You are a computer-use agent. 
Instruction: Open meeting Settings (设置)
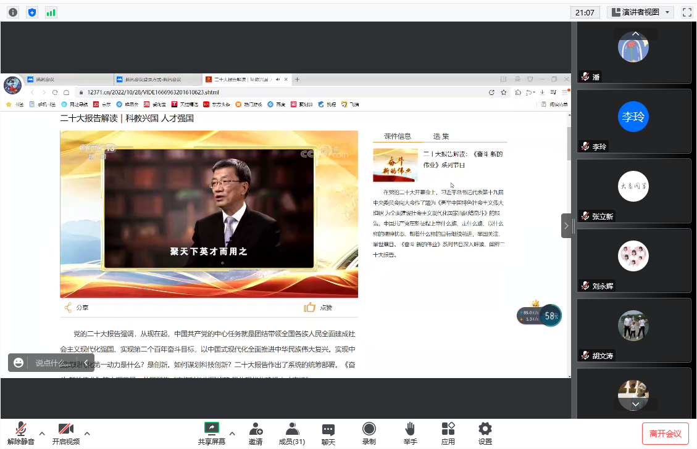(485, 433)
